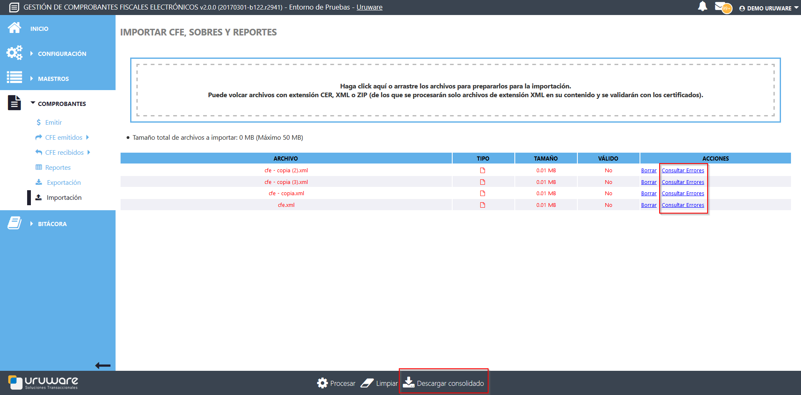The height and width of the screenshot is (395, 801).
Task: Click the hamburger menu icon in header
Action: click(14, 8)
